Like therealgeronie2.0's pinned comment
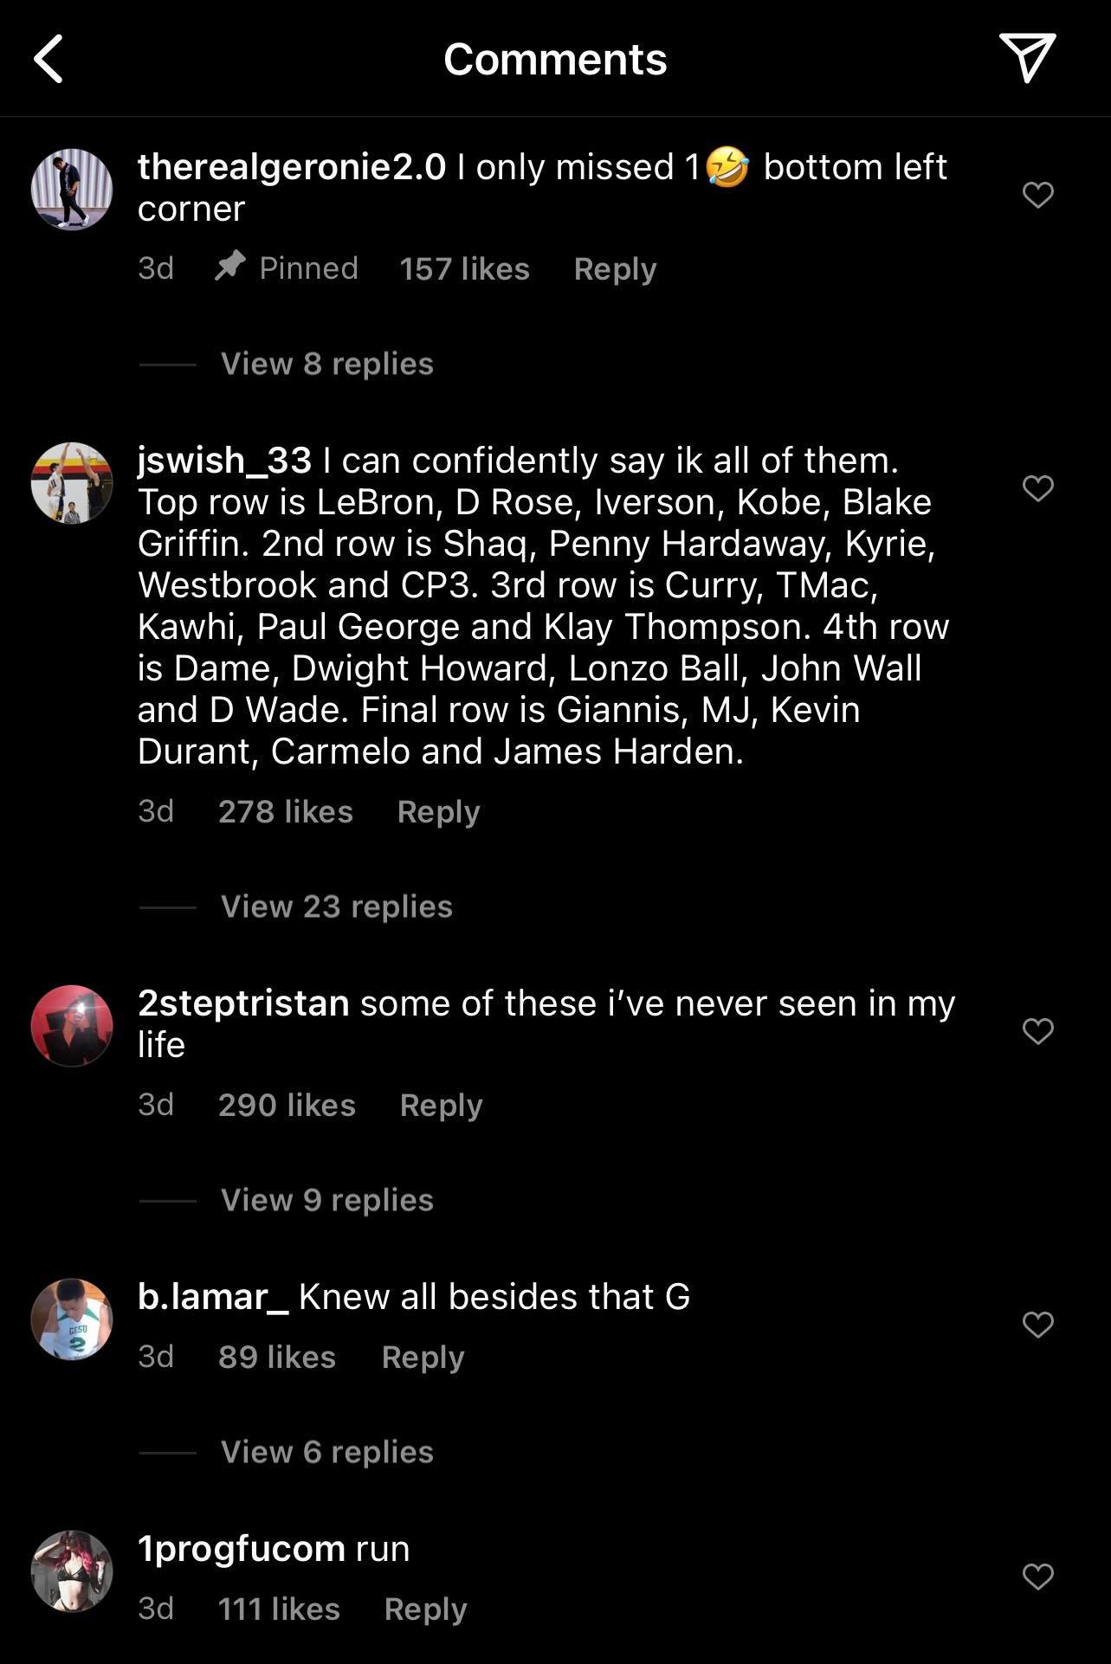The width and height of the screenshot is (1111, 1664). click(1037, 195)
